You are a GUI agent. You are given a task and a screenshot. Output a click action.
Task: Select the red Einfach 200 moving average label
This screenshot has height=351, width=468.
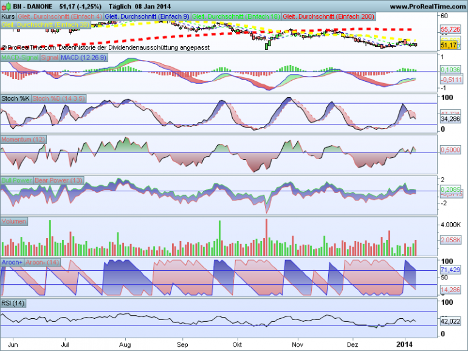point(329,17)
